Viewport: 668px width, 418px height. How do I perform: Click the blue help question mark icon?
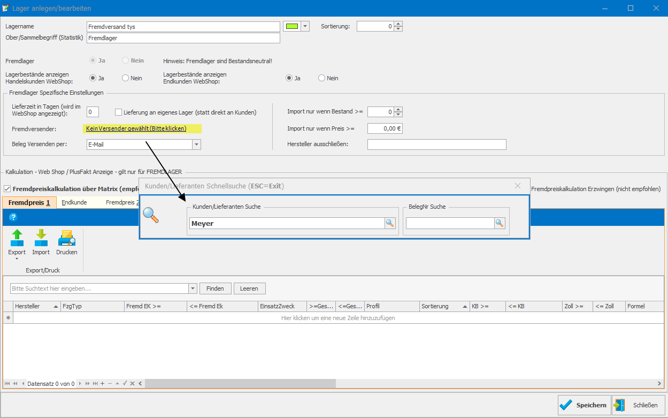(13, 217)
